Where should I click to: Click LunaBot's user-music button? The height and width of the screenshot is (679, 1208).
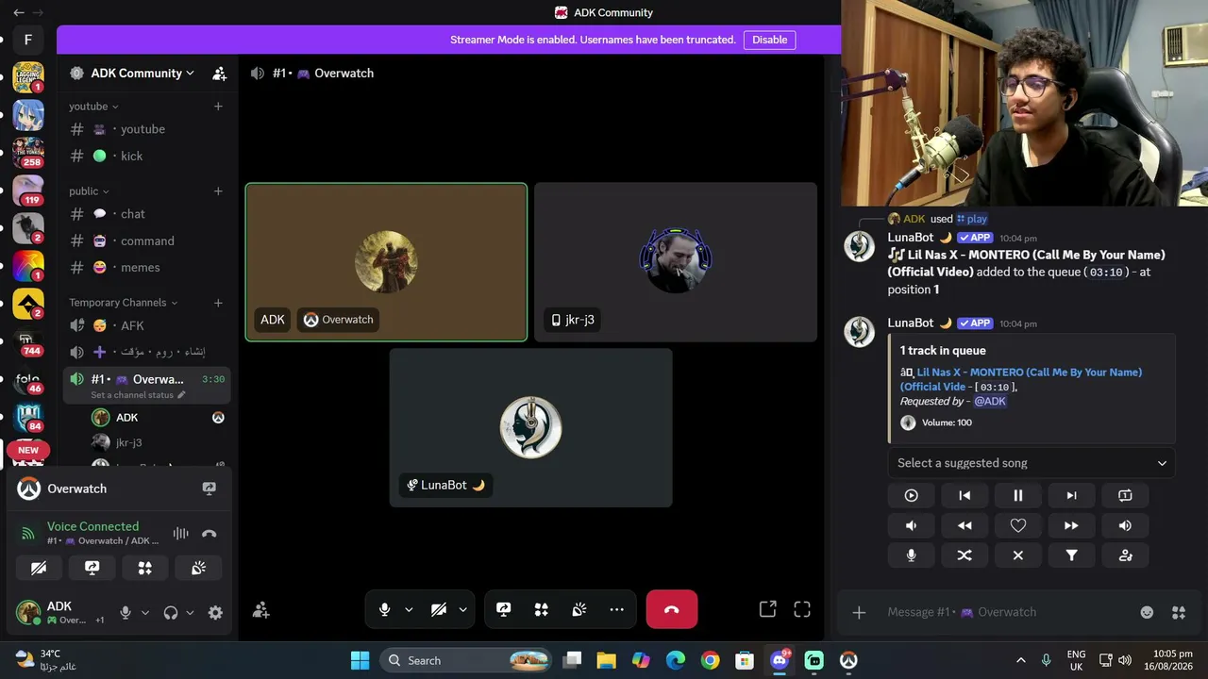(1125, 555)
